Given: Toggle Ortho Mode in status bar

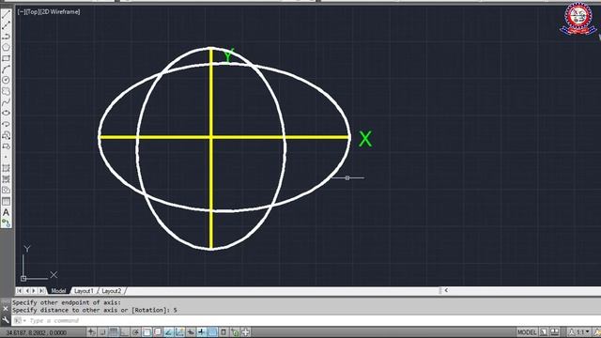Looking at the screenshot, I should (125, 331).
